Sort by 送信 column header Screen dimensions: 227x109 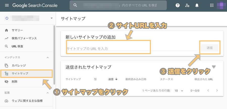point(113,79)
